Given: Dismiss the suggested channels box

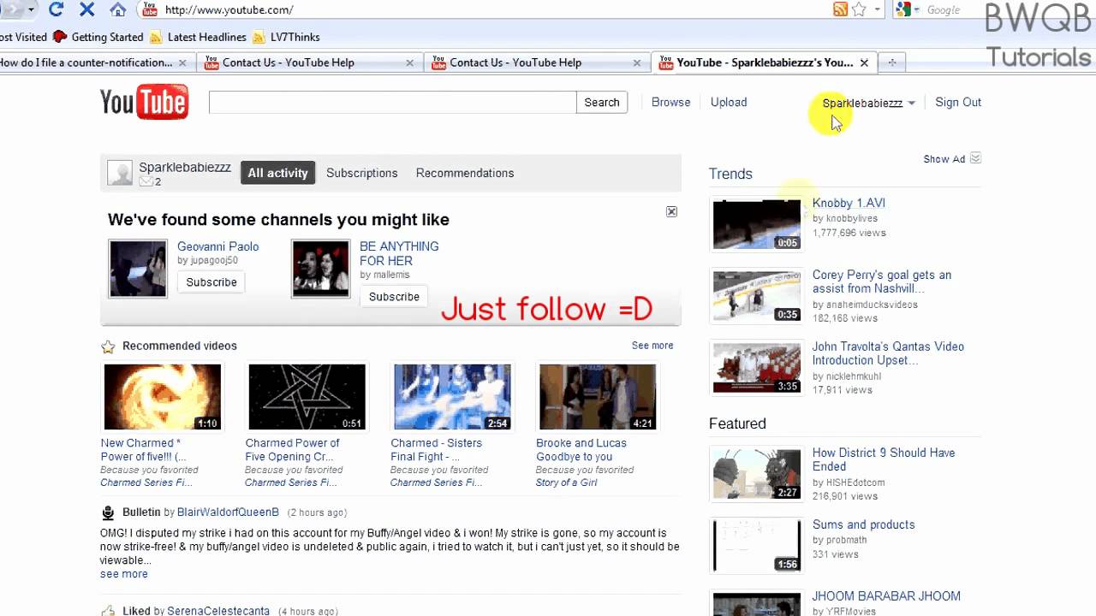Looking at the screenshot, I should pos(671,211).
